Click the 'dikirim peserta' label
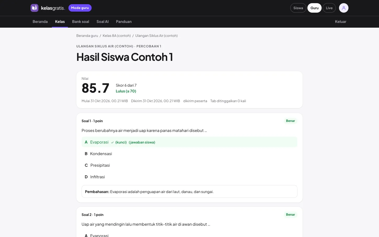Viewport: 379px width, 237px height. pos(195,101)
